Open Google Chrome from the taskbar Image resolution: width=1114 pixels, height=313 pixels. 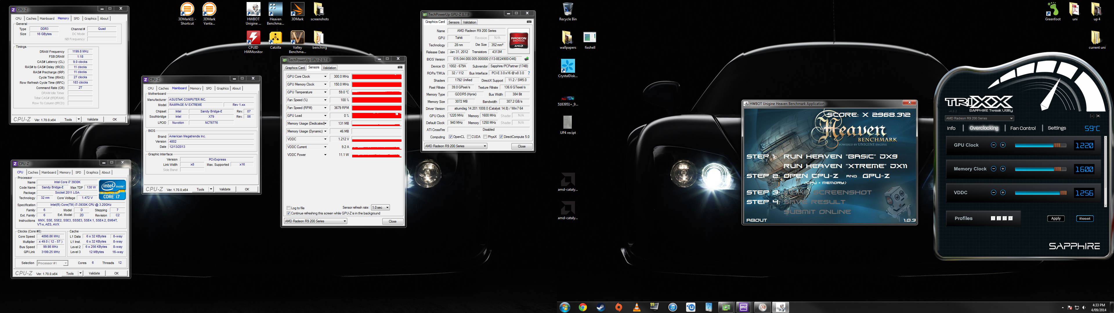point(583,307)
